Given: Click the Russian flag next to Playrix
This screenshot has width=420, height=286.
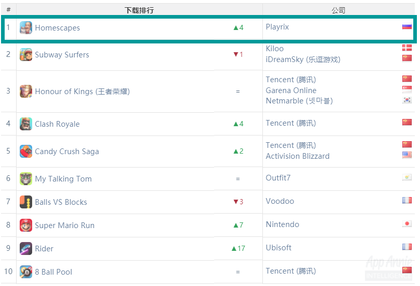Looking at the screenshot, I should pos(407,26).
